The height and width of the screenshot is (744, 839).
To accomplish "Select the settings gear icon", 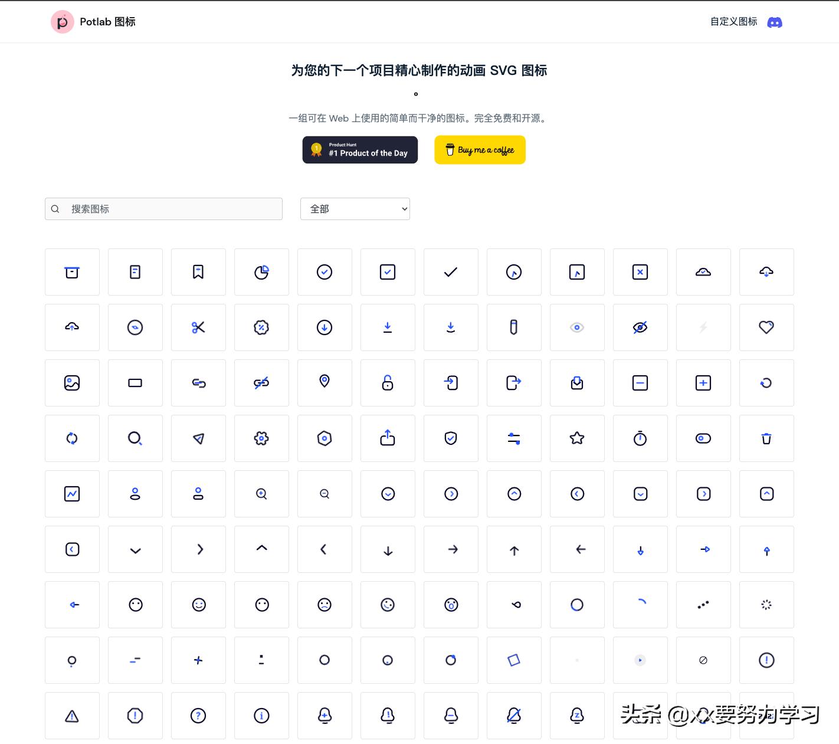I will pos(261,438).
